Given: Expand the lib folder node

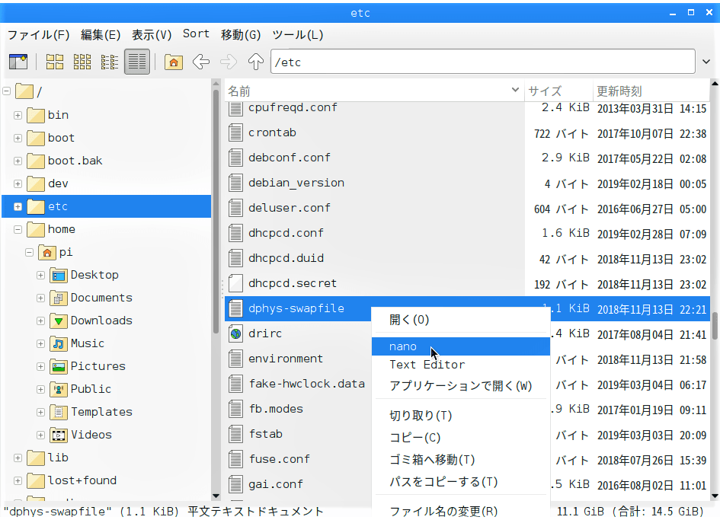Looking at the screenshot, I should [18, 458].
